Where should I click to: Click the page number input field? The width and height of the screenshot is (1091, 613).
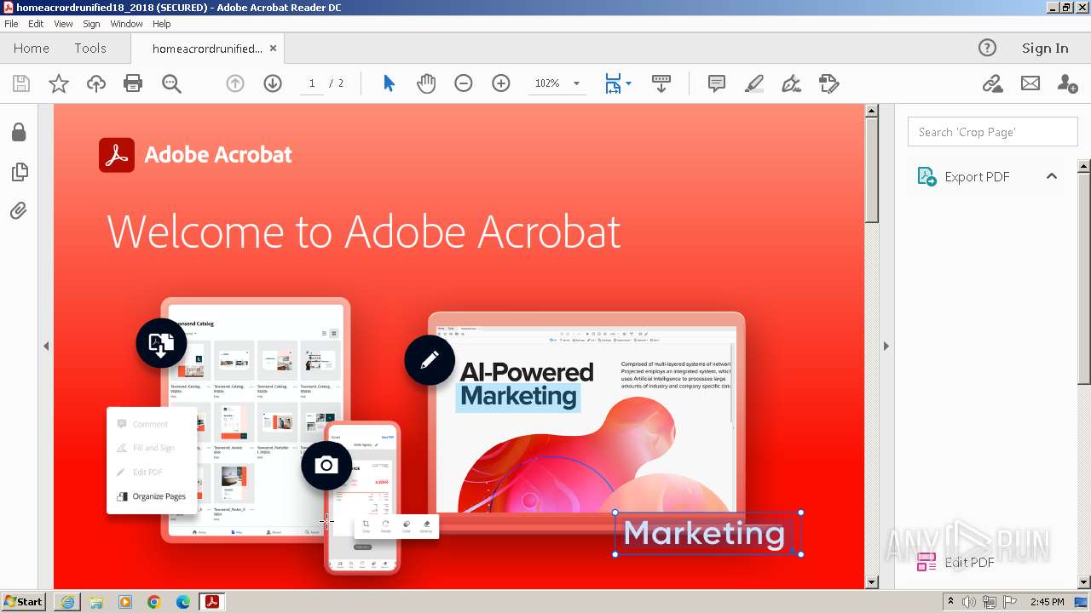coord(312,83)
